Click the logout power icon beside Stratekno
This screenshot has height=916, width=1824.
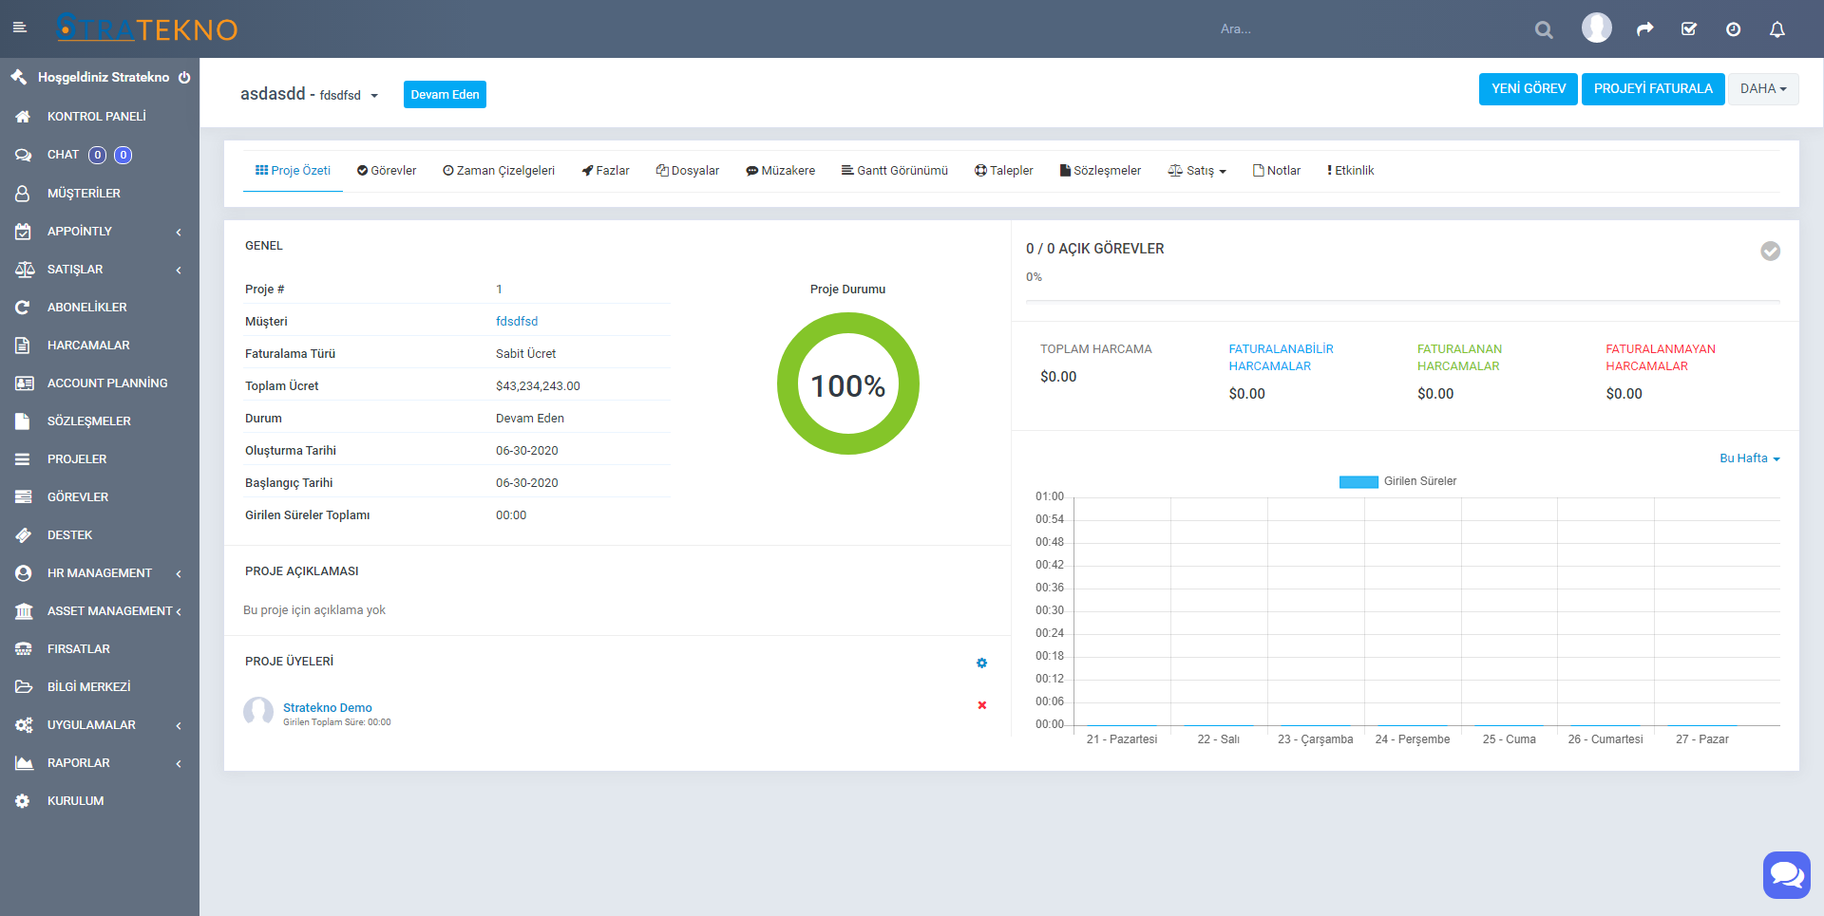point(184,77)
